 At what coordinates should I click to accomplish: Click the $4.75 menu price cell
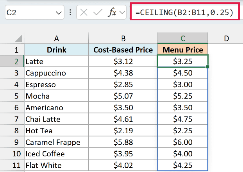[182, 119]
